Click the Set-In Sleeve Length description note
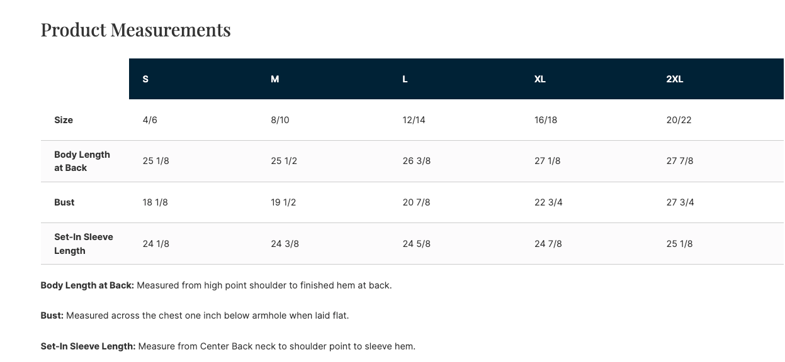The width and height of the screenshot is (785, 362). (228, 346)
